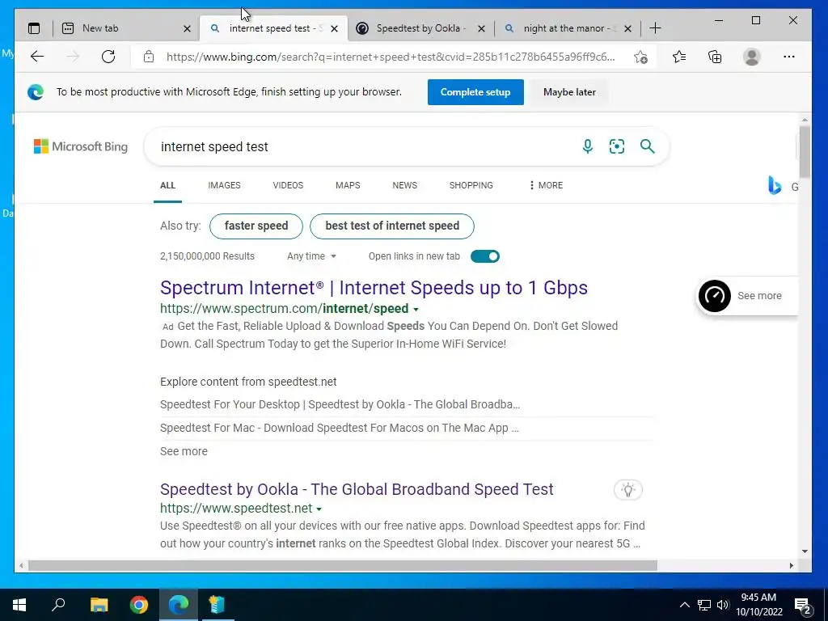Try the faster speed suggestion

(256, 226)
